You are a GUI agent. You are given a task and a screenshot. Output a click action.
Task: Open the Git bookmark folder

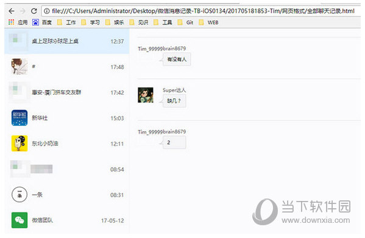click(185, 22)
